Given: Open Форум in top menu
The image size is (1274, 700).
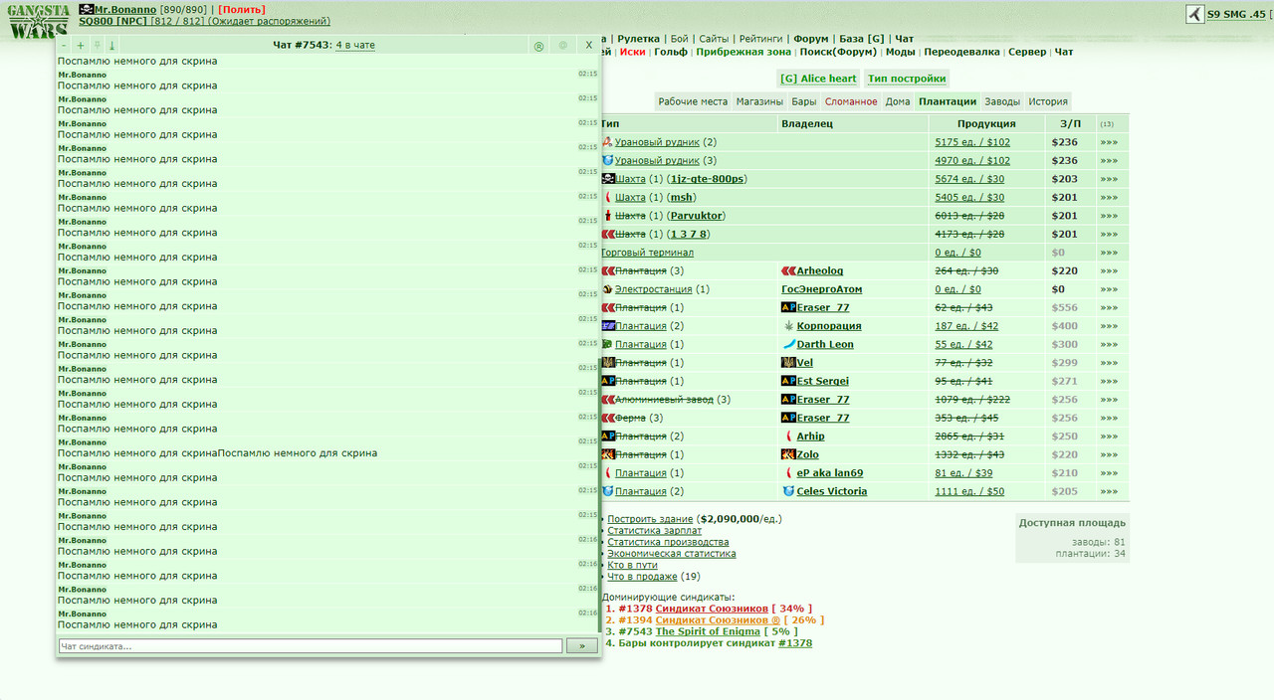Looking at the screenshot, I should pyautogui.click(x=811, y=39).
